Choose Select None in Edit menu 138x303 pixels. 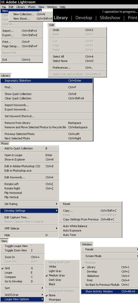77,61
